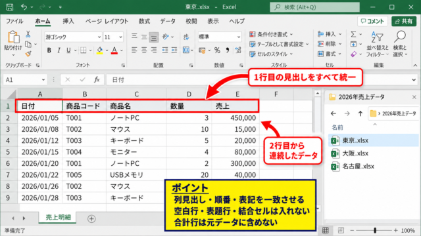Apply yellow fill color
Viewport: 421px width, 236px height.
pyautogui.click(x=100, y=50)
